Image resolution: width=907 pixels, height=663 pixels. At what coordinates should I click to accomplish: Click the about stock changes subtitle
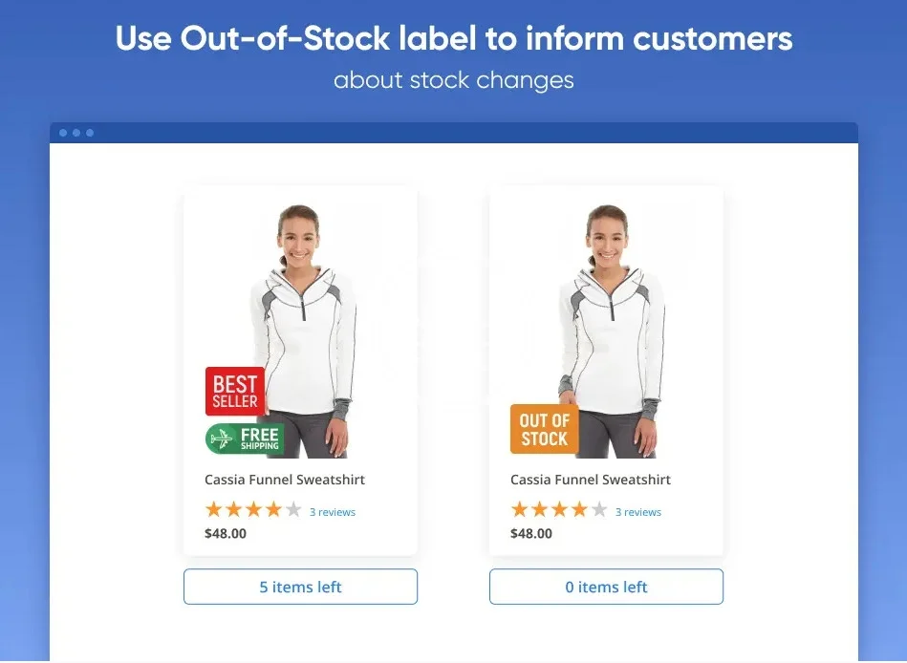coord(454,80)
